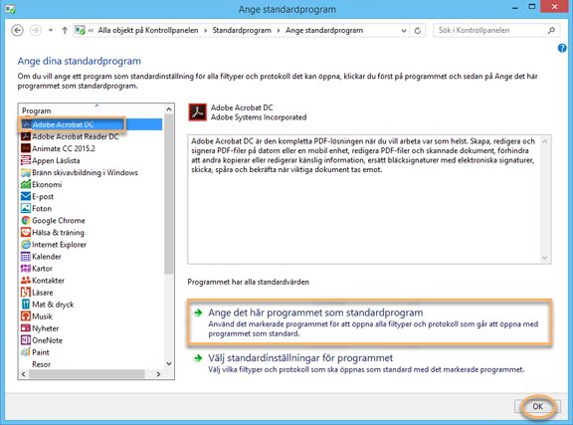573x425 pixels.
Task: Select the OneNote app icon
Action: (26, 340)
